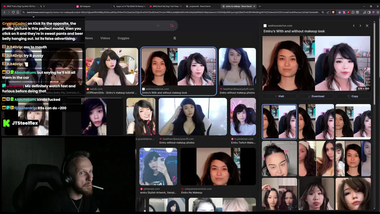This screenshot has height=214, width=380.
Task: Click "Emiru's With and without makeup look" caption
Action: coord(294,31)
